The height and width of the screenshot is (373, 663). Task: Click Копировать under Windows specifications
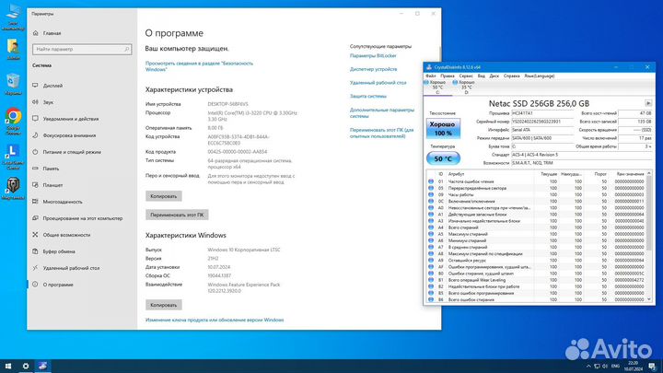click(164, 305)
